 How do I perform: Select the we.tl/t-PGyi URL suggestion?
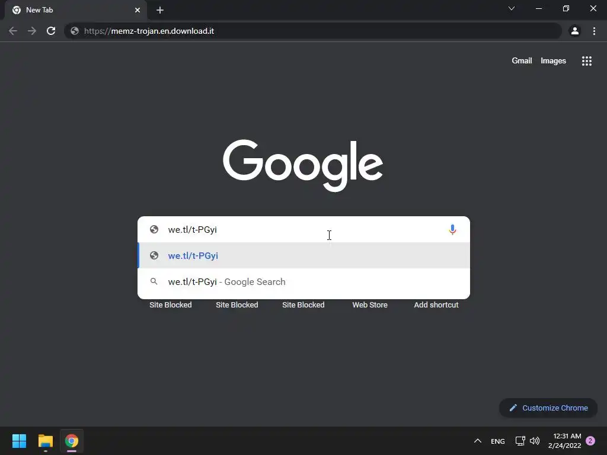coord(303,255)
